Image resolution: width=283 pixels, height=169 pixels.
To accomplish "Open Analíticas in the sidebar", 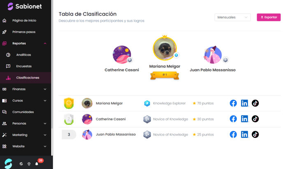I will click(x=23, y=55).
